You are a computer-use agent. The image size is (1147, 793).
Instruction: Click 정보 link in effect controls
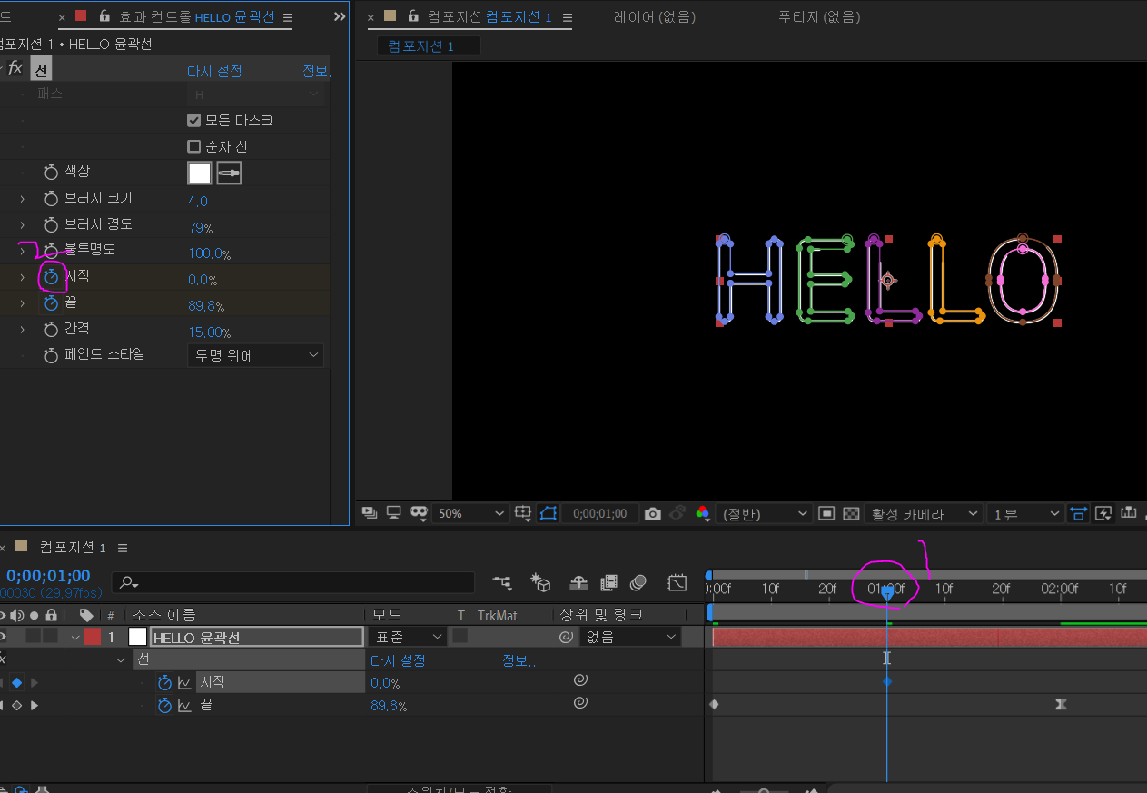pos(316,71)
